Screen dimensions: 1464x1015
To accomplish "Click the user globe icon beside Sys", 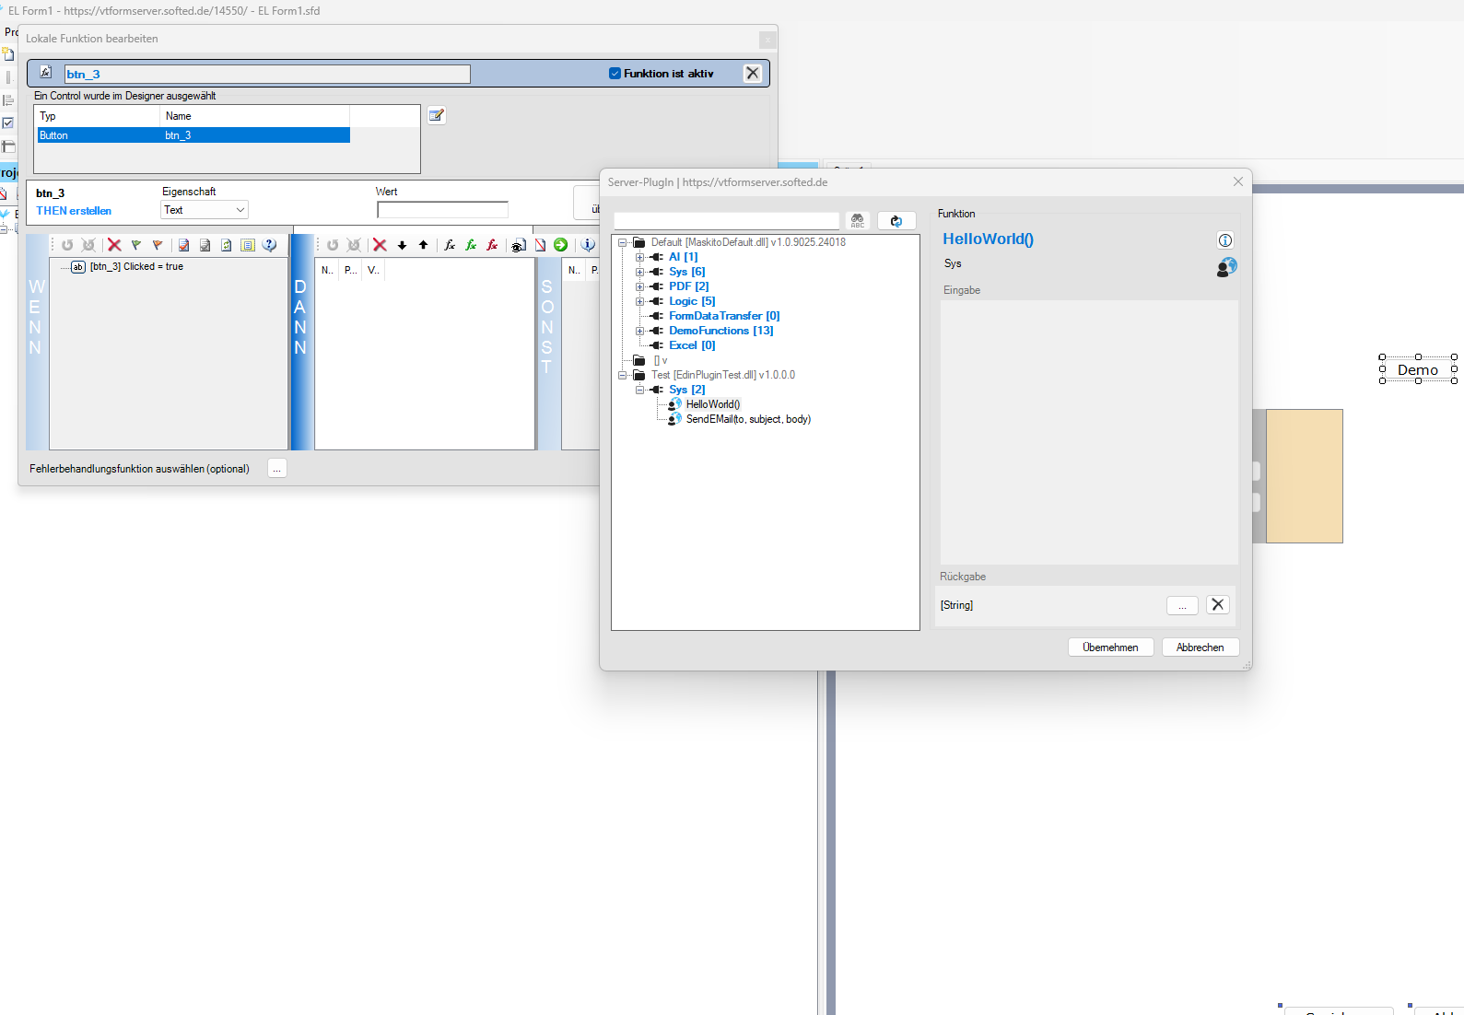I will coord(1226,267).
